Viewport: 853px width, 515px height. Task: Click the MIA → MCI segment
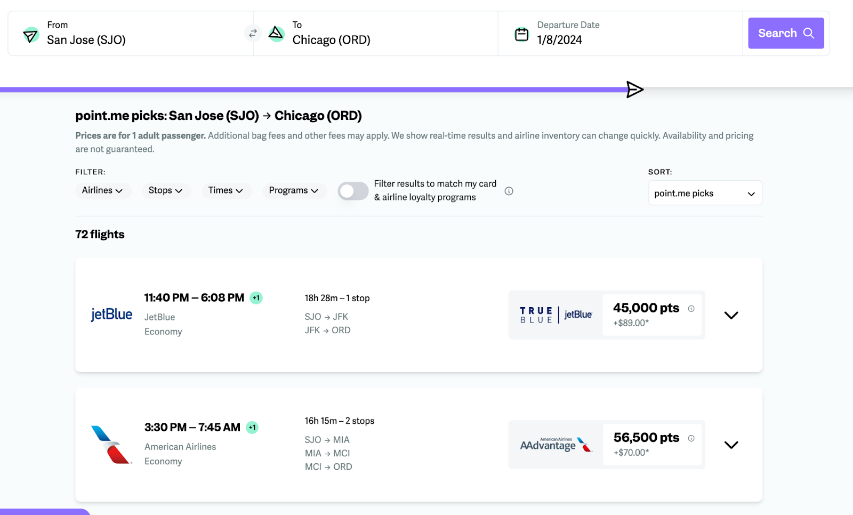327,453
